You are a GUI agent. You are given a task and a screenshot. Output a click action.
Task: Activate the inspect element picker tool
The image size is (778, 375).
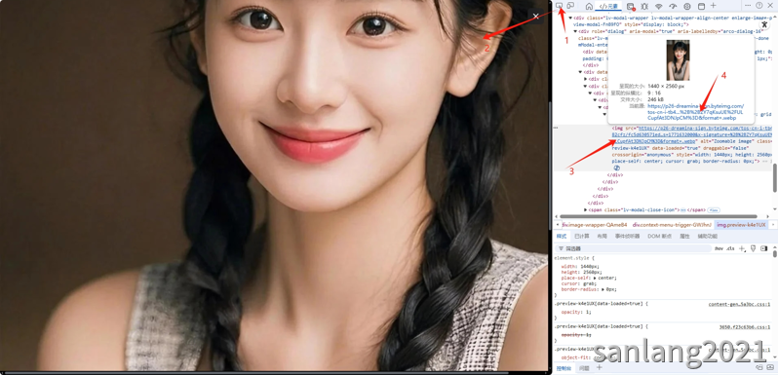[x=560, y=6]
